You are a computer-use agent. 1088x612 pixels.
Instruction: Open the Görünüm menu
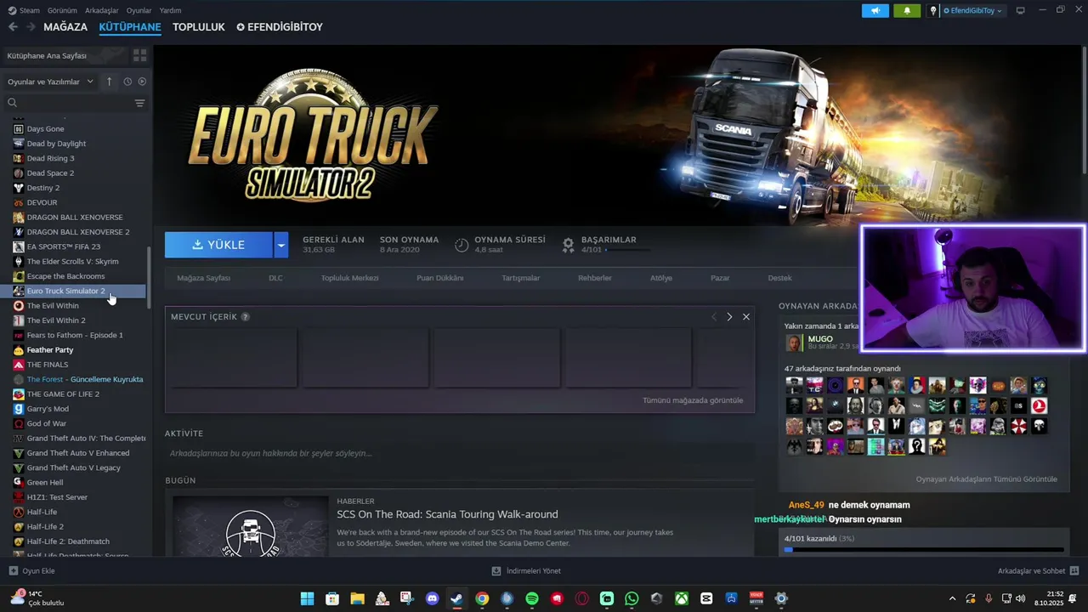click(x=62, y=10)
